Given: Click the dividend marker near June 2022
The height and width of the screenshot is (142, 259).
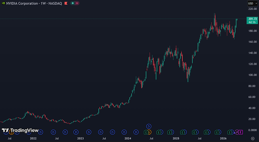Looking at the screenshot, I should 53,132.
